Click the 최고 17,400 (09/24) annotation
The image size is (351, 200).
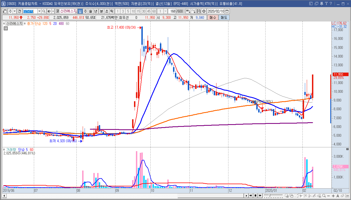coord(122,28)
